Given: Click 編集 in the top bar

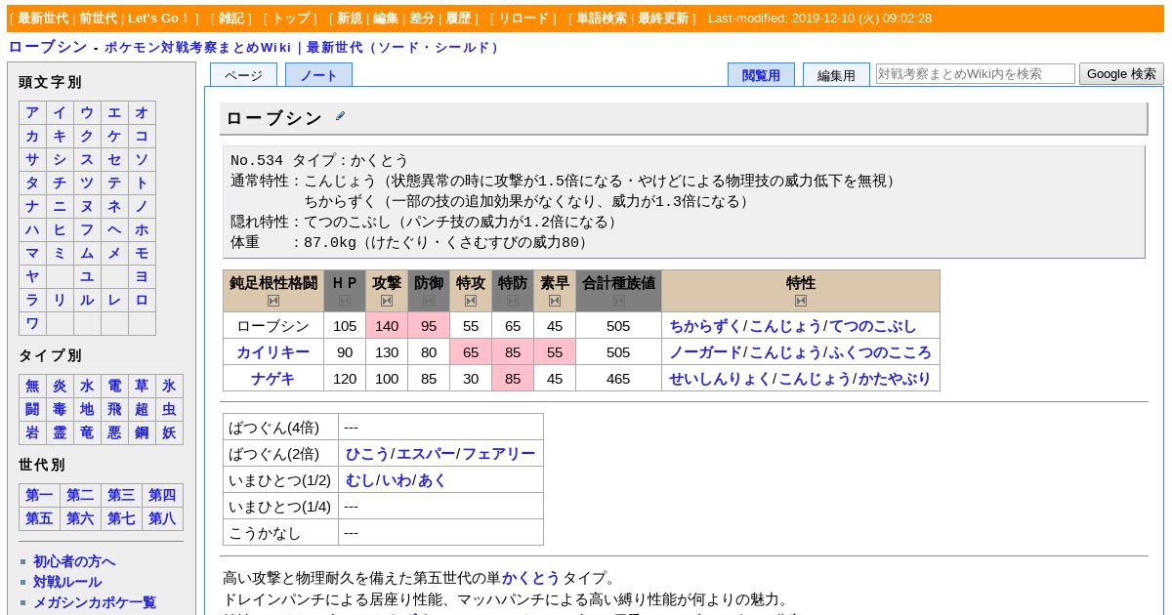Looking at the screenshot, I should (x=386, y=19).
